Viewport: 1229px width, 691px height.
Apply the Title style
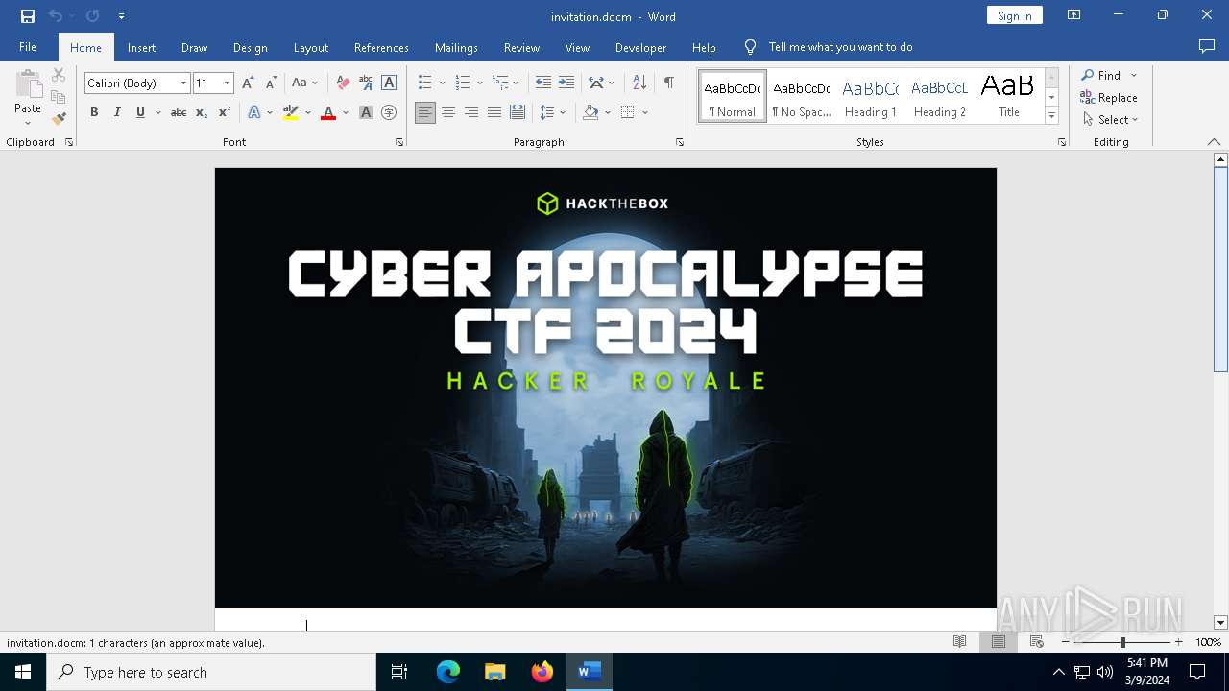point(1008,97)
